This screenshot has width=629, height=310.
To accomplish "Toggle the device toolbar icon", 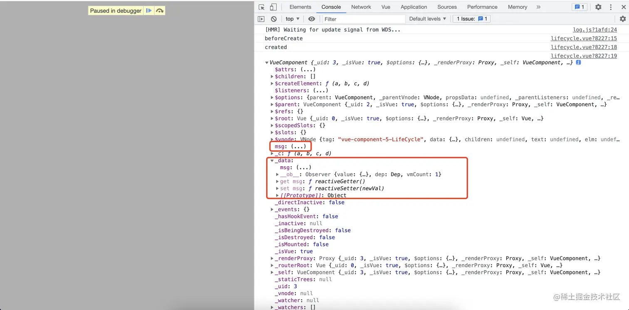I will click(273, 7).
